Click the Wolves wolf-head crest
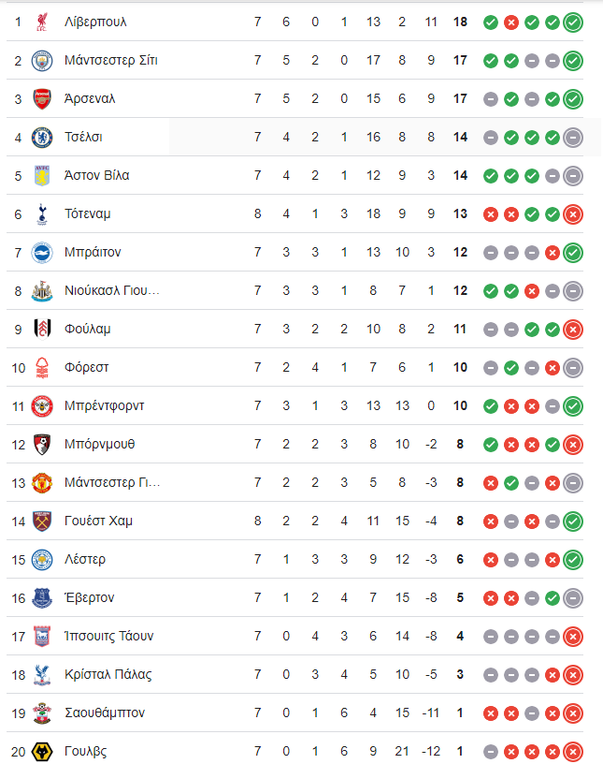The image size is (603, 764). point(42,751)
